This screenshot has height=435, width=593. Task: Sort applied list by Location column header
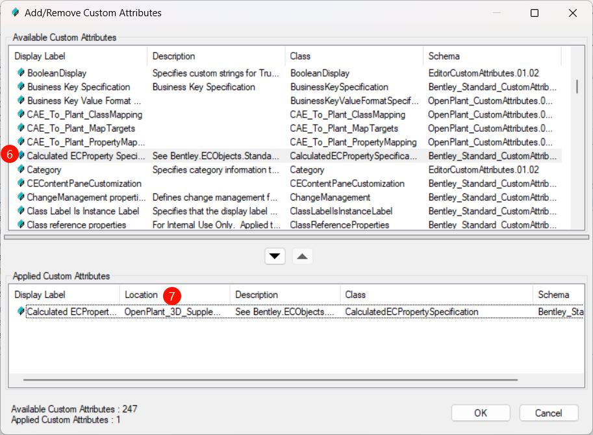pos(141,295)
